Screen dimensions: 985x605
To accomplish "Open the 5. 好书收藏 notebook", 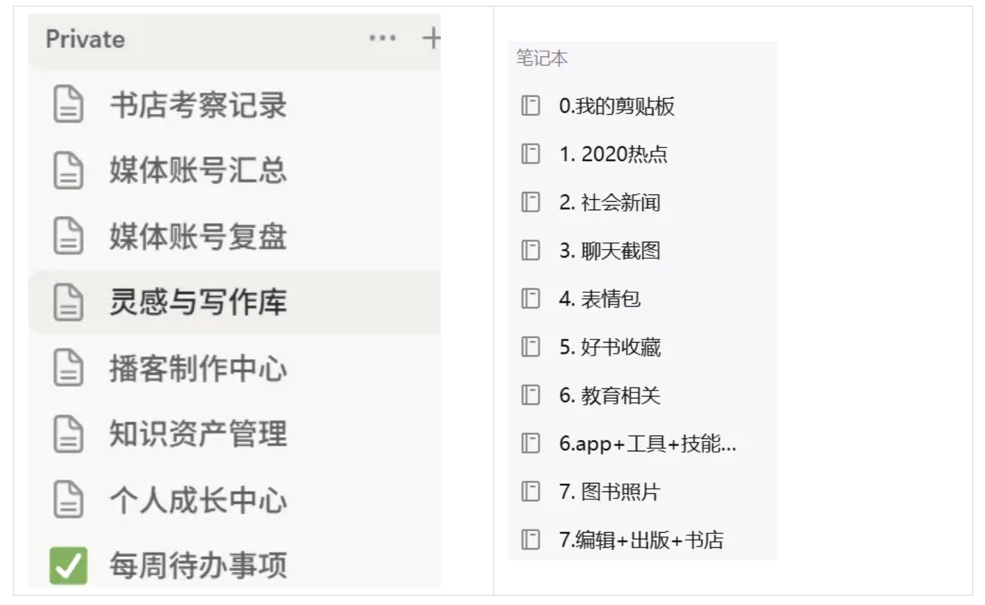I will [x=609, y=347].
